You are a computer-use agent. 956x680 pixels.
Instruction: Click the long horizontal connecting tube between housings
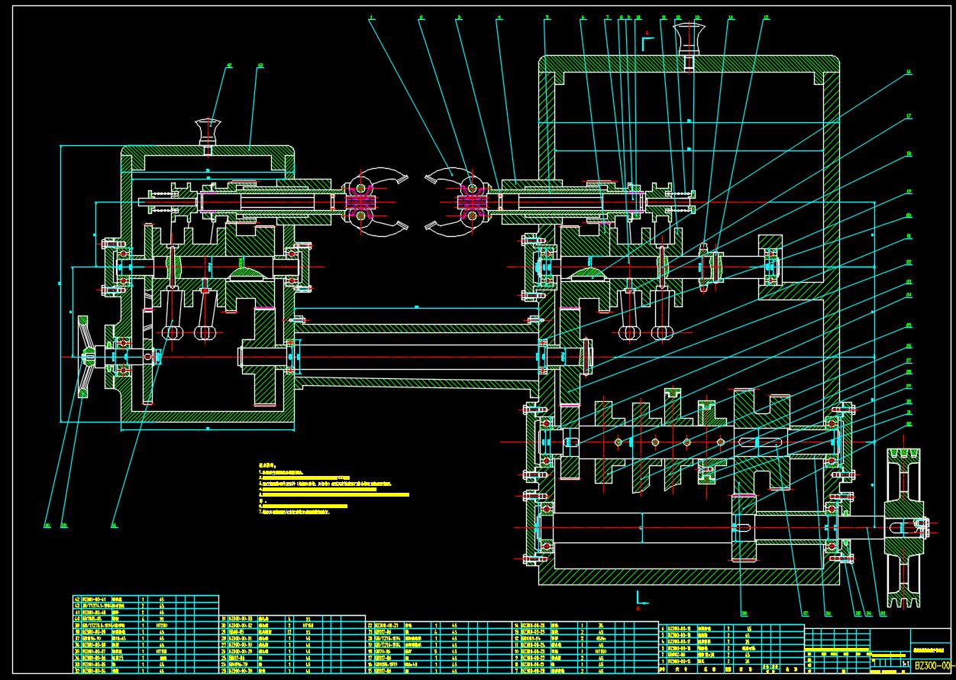coord(416,355)
